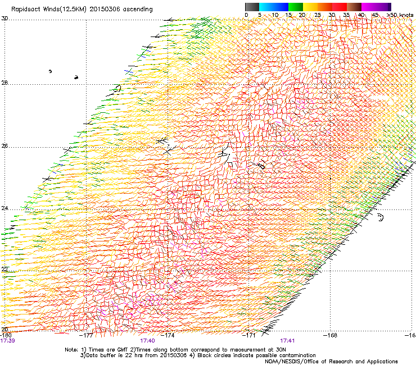416x365 pixels.
Task: Click the longitude label '-174'
Action: point(168,335)
